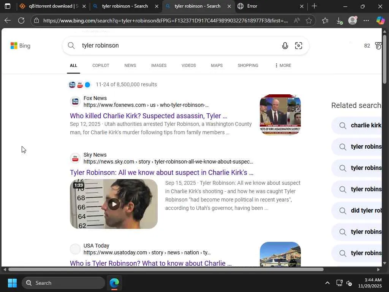389x292 pixels.
Task: Open Read aloud icon in address bar
Action: coord(297,21)
